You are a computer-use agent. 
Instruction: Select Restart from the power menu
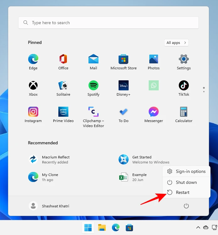pos(183,192)
